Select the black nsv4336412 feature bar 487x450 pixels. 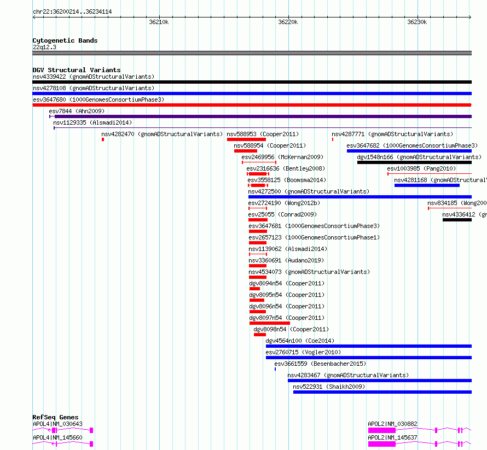click(457, 220)
